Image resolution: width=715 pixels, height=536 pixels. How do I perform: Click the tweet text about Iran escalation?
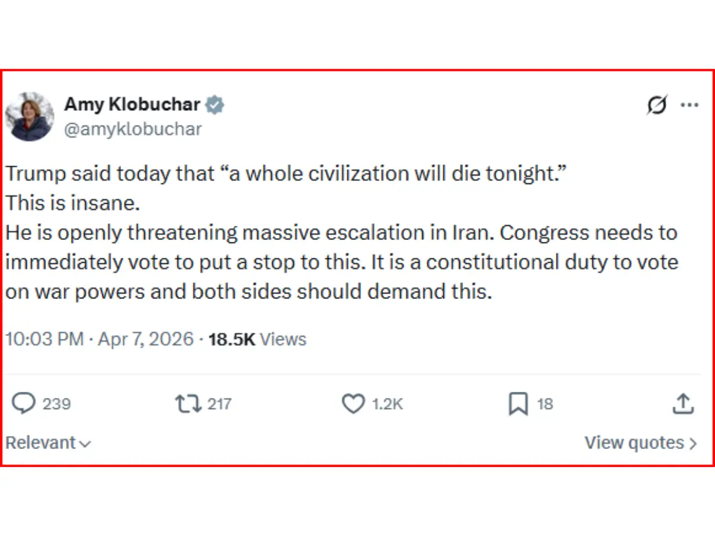[x=342, y=233]
